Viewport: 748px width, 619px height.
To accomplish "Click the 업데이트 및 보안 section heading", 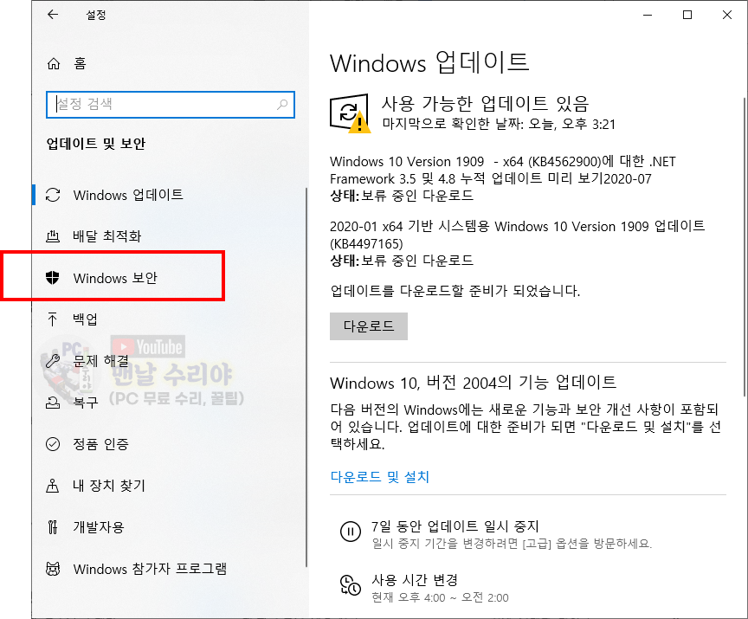I will click(x=96, y=144).
